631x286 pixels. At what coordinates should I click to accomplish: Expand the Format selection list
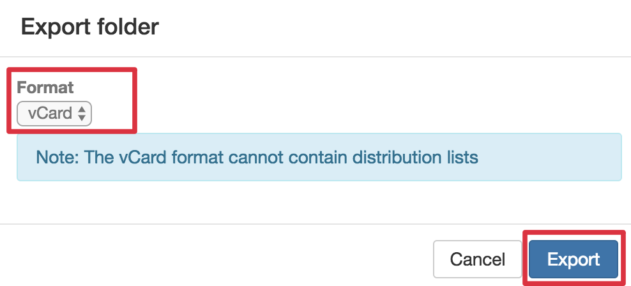click(54, 114)
